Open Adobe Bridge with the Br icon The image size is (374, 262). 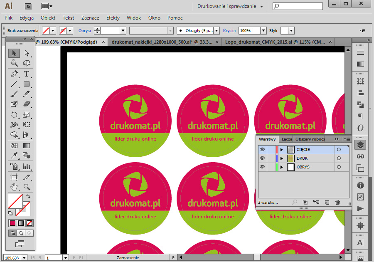[x=28, y=6]
